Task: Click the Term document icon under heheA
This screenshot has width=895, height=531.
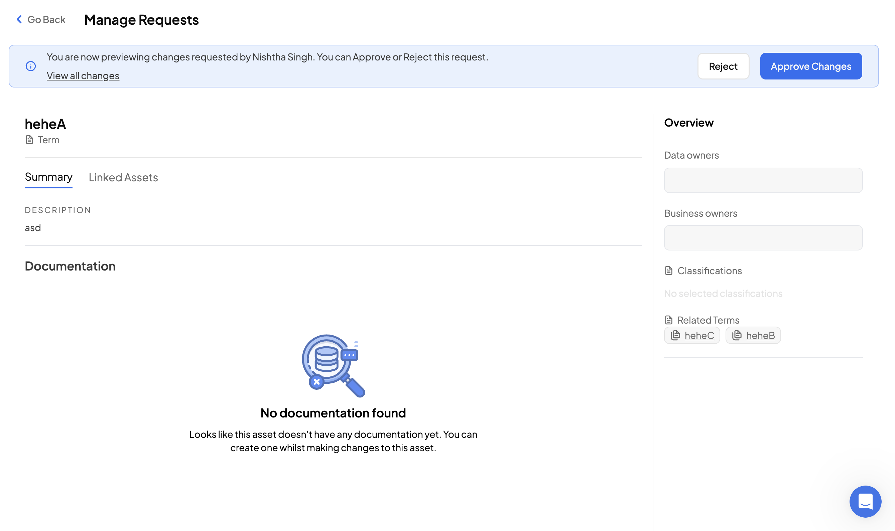Action: pyautogui.click(x=29, y=140)
